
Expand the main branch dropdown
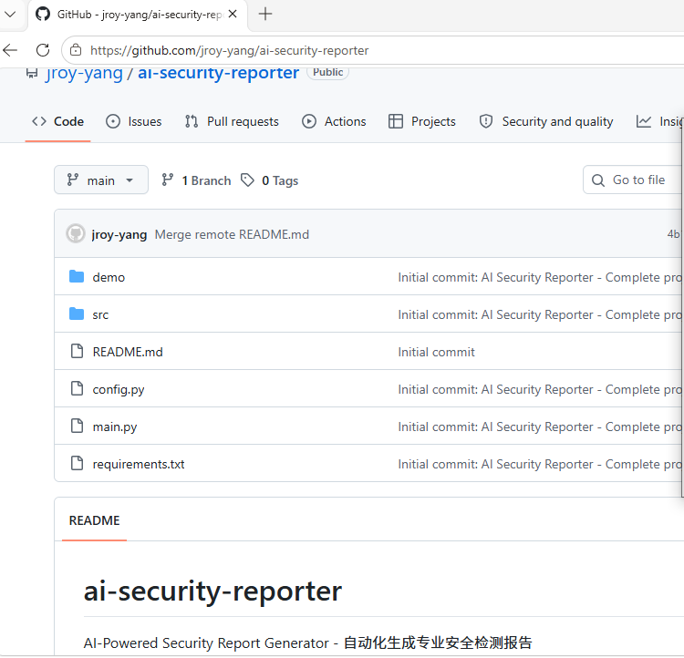click(x=101, y=180)
